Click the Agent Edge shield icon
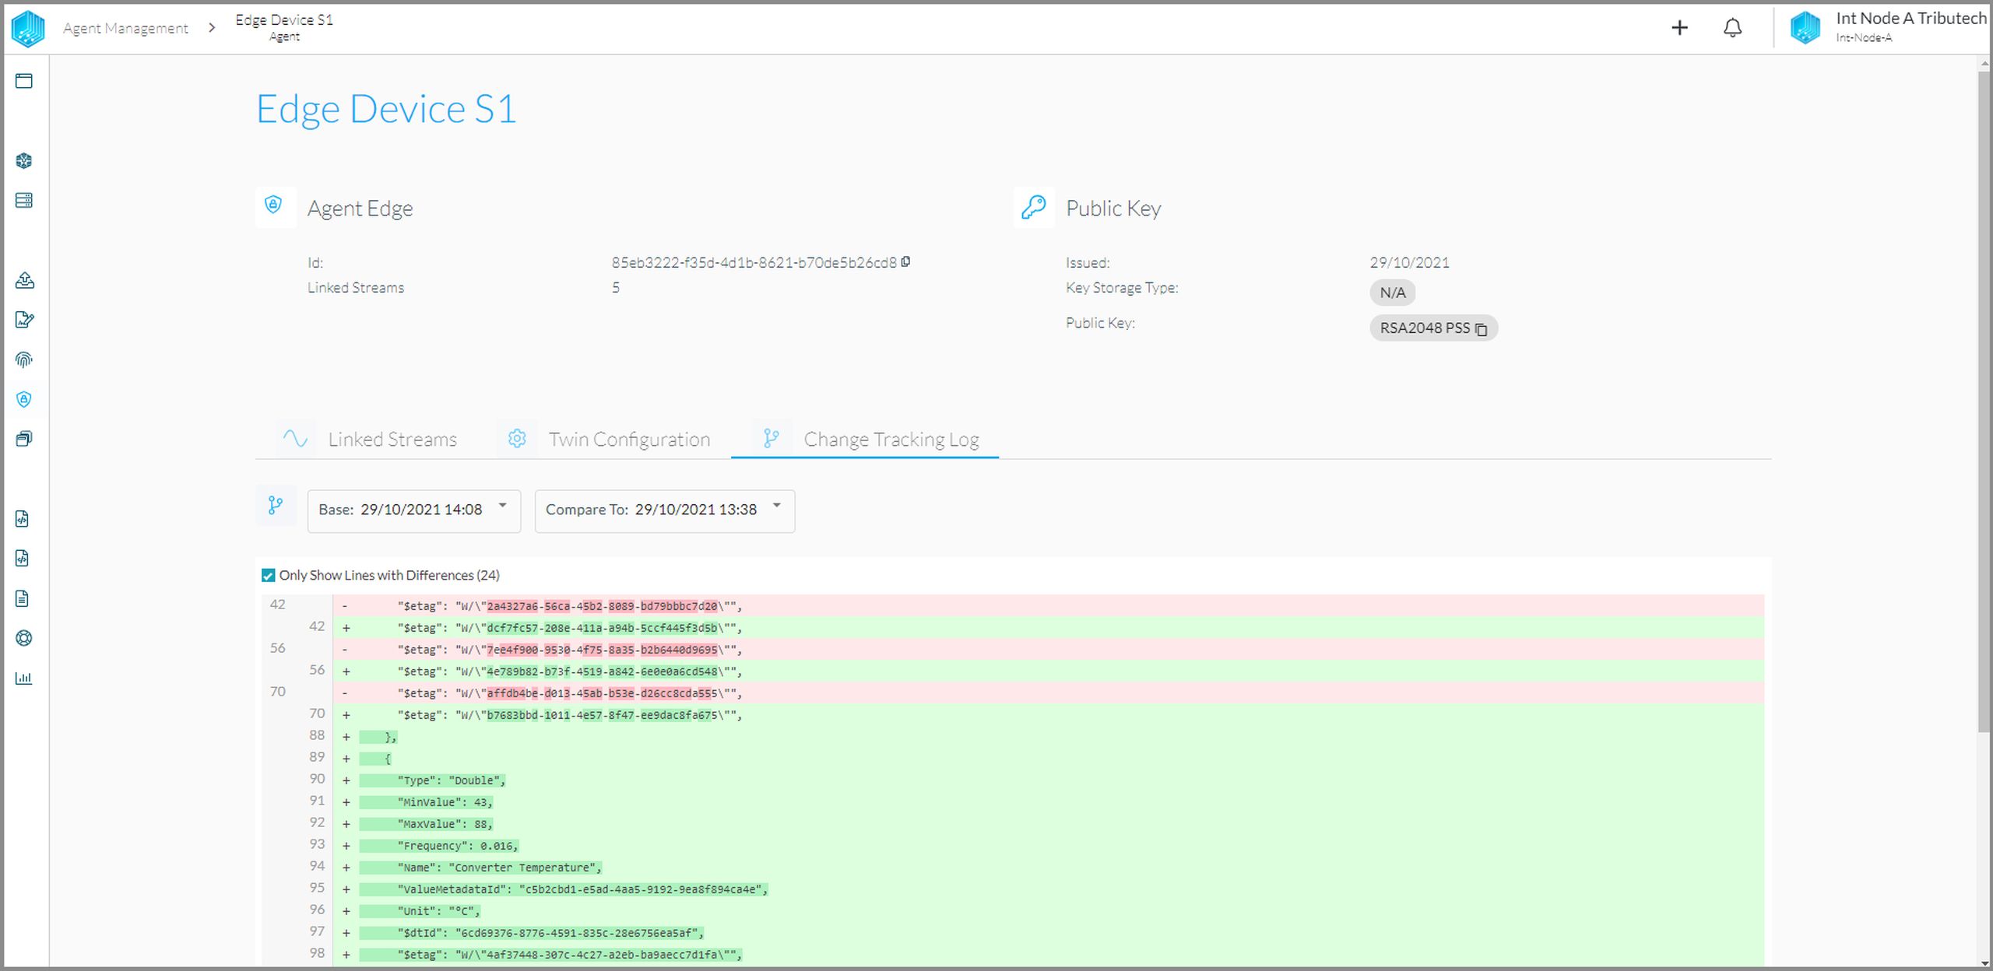1993x971 pixels. point(273,205)
